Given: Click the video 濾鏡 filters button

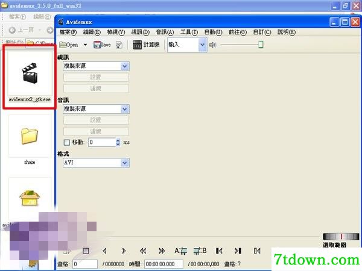Looking at the screenshot, I should [x=96, y=89].
